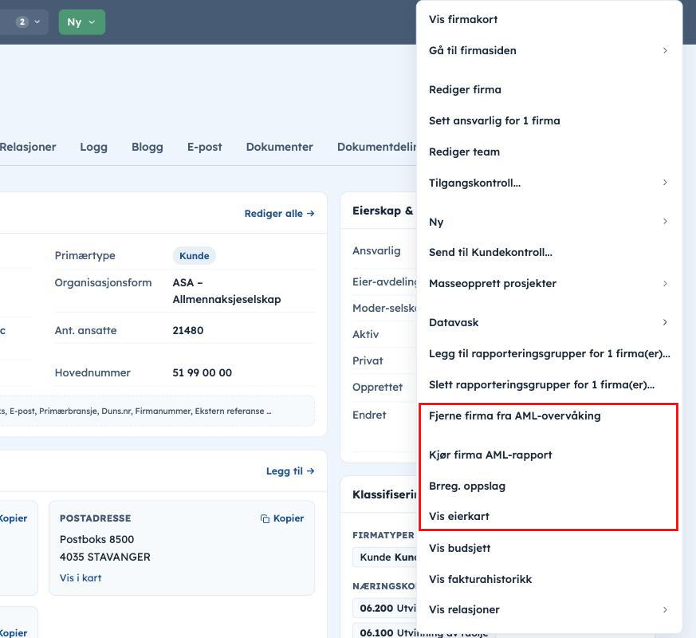This screenshot has height=638, width=696.
Task: Click the copy icon in Postadresse card
Action: tap(265, 518)
